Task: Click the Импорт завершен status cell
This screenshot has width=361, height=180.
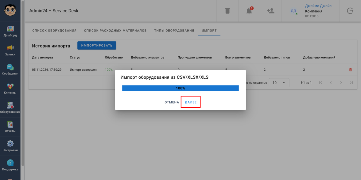Action: point(83,70)
